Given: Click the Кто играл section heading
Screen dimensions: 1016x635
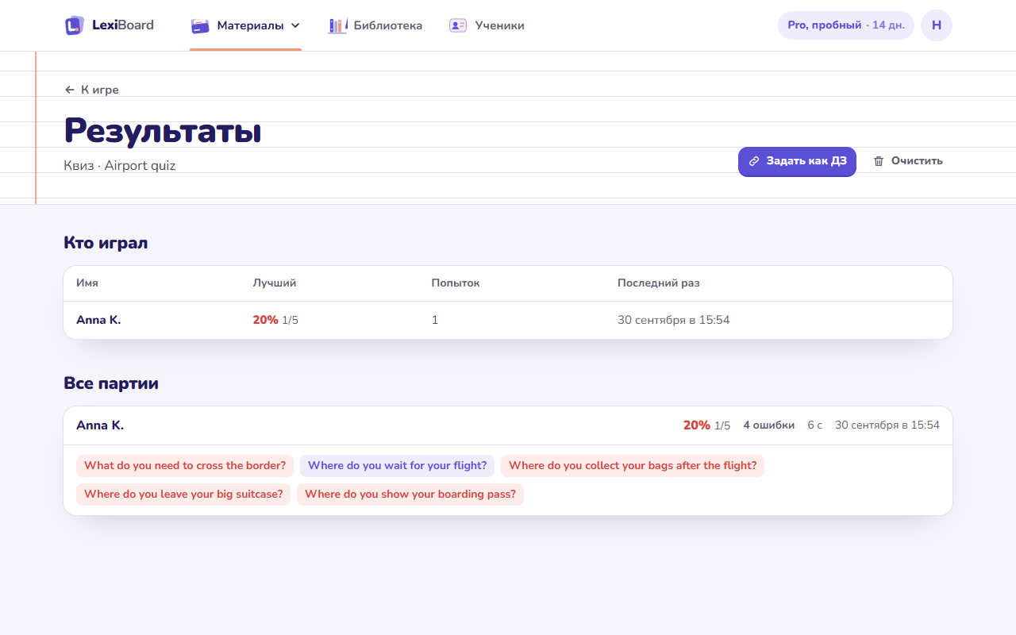Looking at the screenshot, I should coord(106,243).
